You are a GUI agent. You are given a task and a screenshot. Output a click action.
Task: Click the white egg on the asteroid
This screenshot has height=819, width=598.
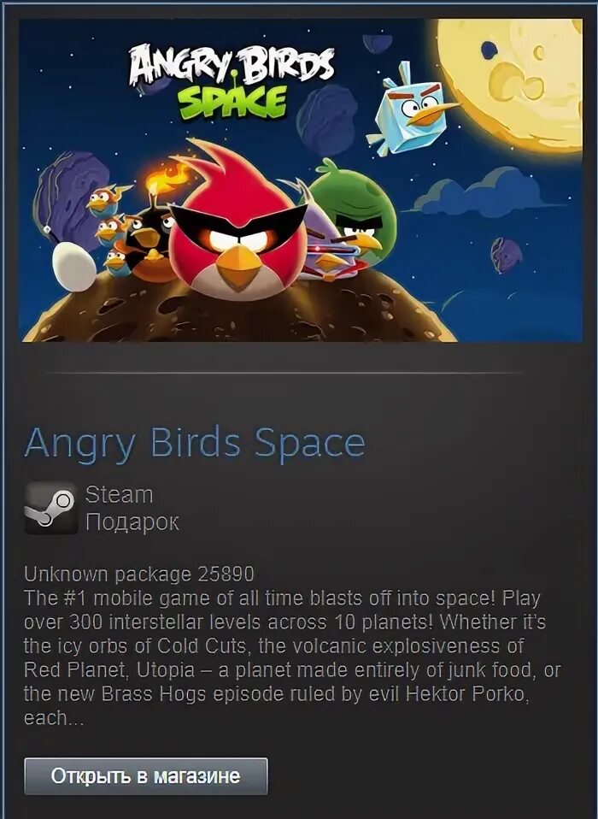(74, 267)
